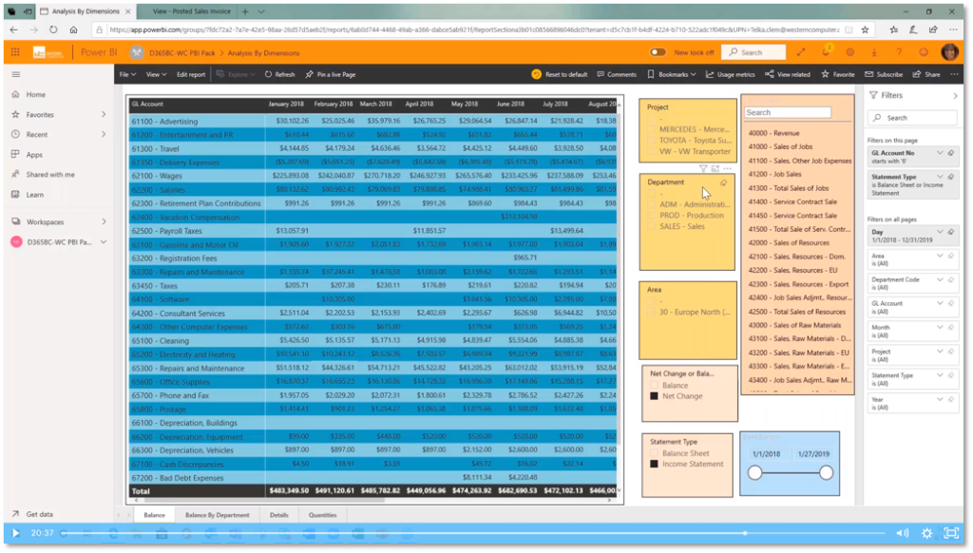Image resolution: width=973 pixels, height=553 pixels.
Task: Select the Balance checkbox in Net Change slicer
Action: 654,386
